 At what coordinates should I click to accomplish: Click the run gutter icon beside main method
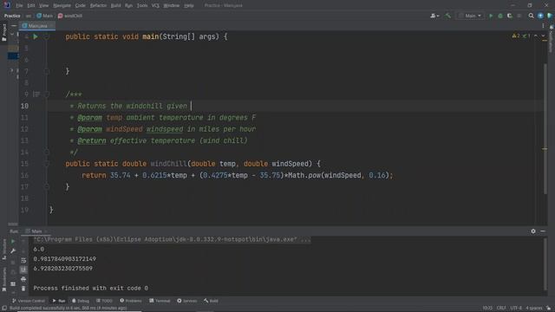[x=36, y=36]
